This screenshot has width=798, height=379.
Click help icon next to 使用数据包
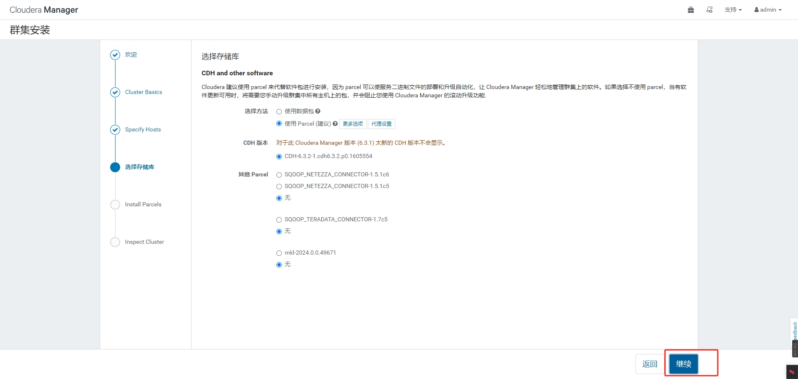tap(318, 111)
